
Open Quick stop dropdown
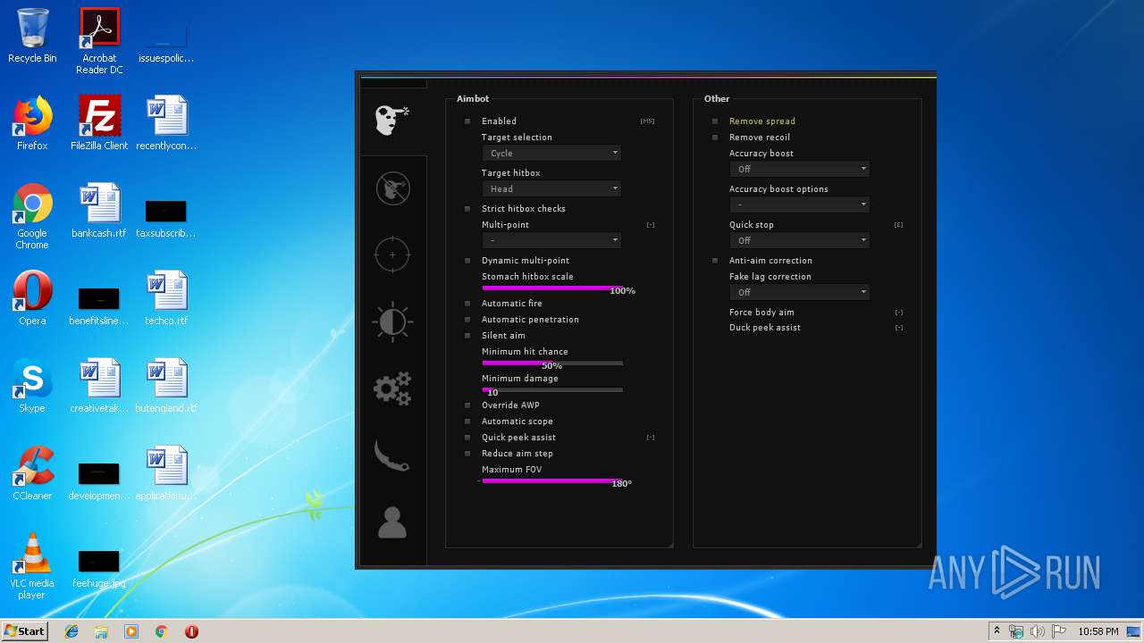799,240
